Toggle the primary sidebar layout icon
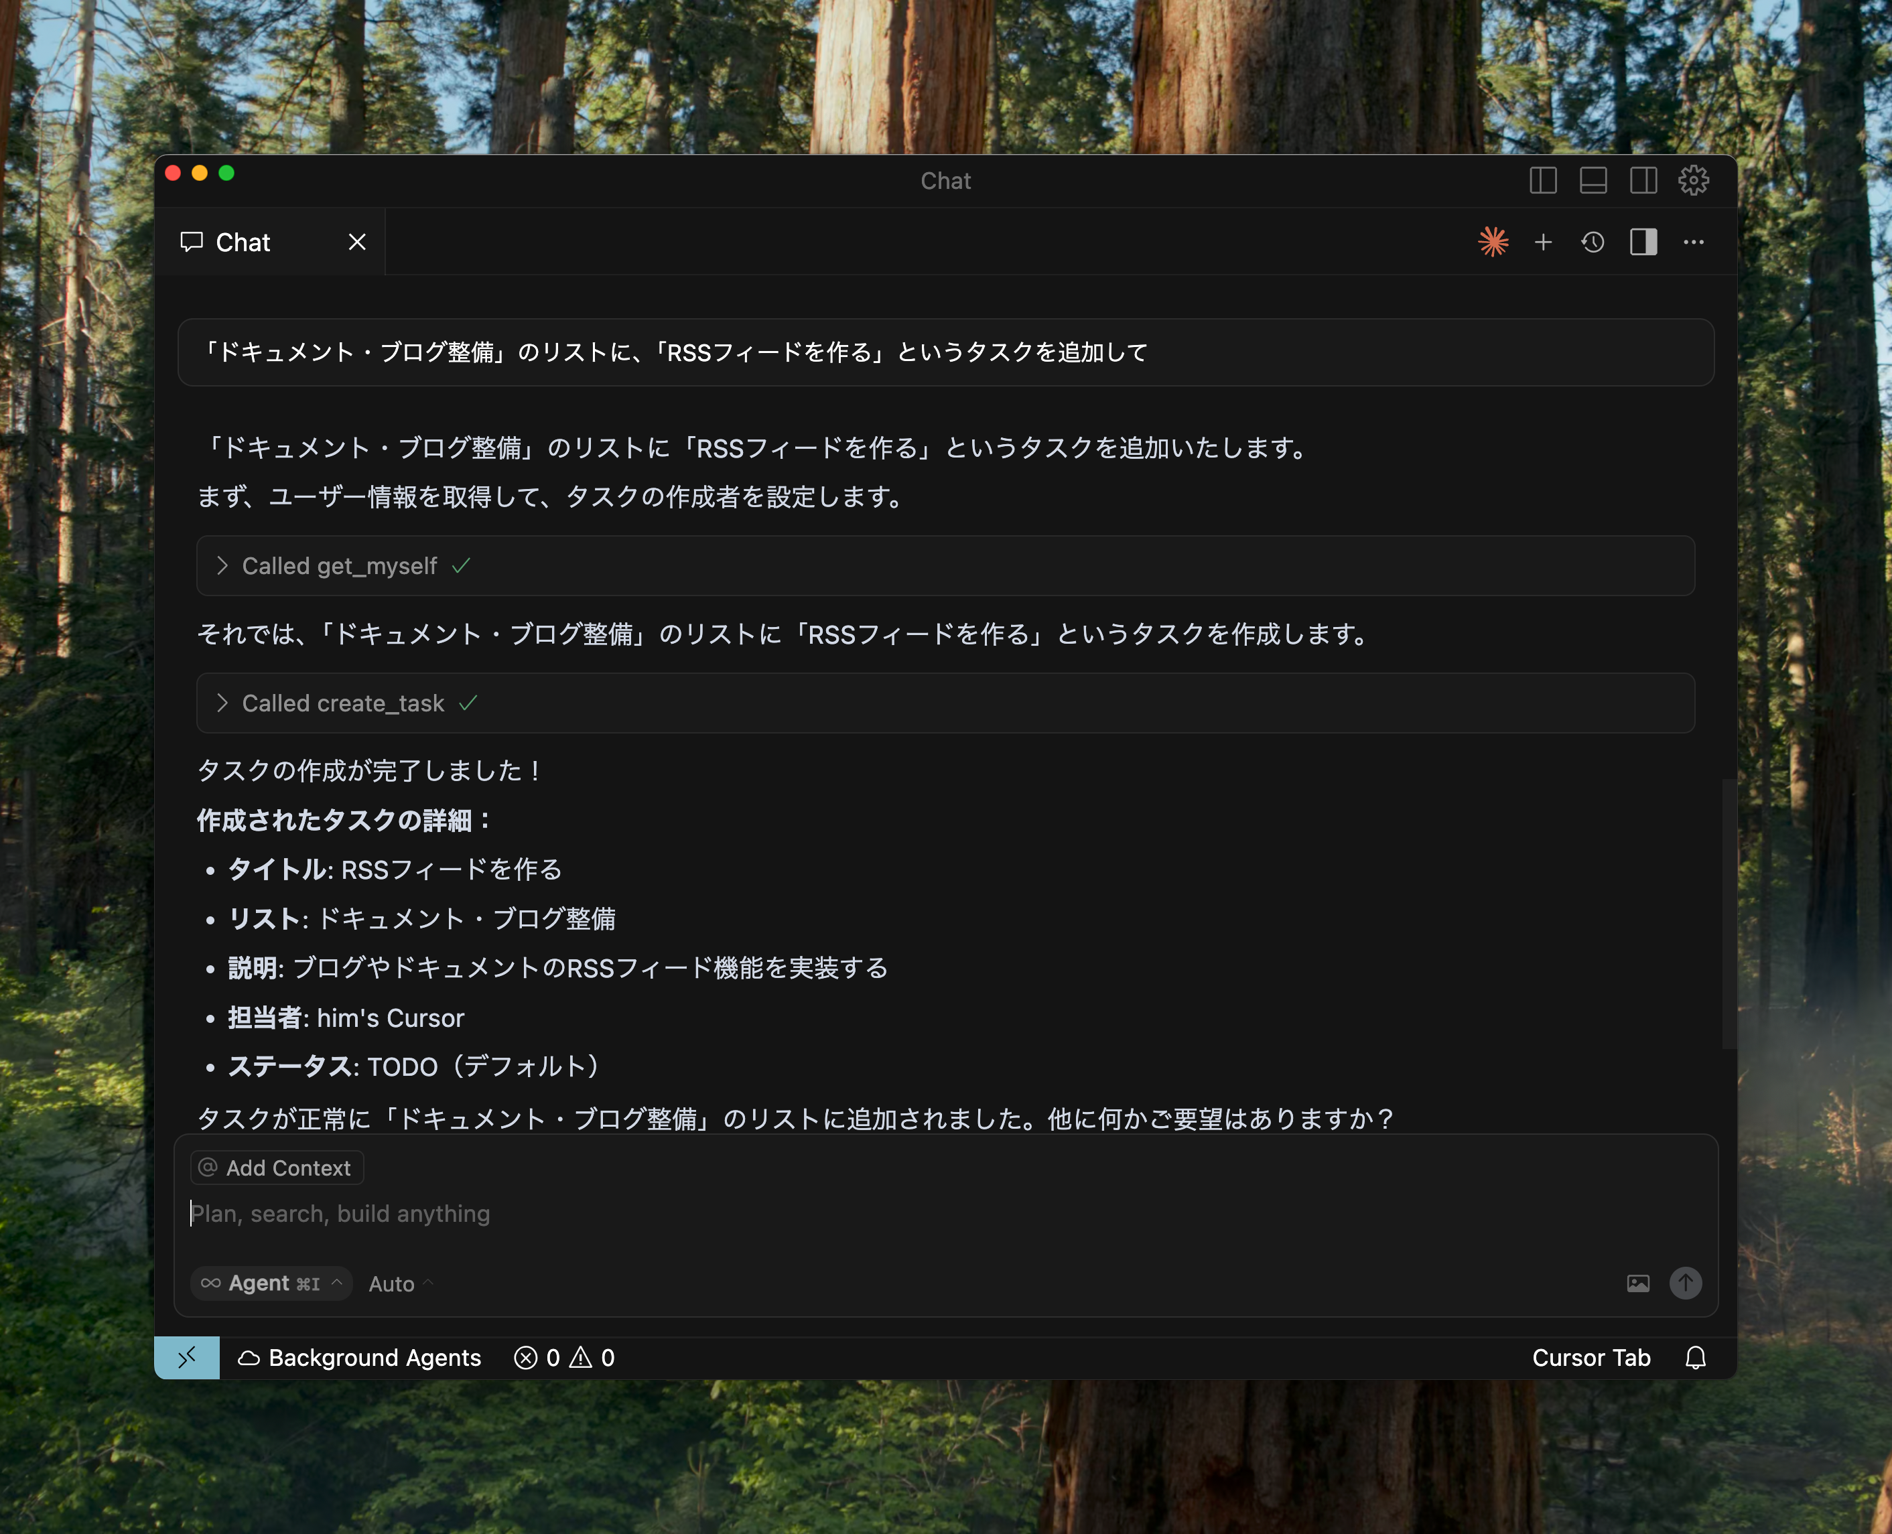Image resolution: width=1892 pixels, height=1534 pixels. (1543, 180)
